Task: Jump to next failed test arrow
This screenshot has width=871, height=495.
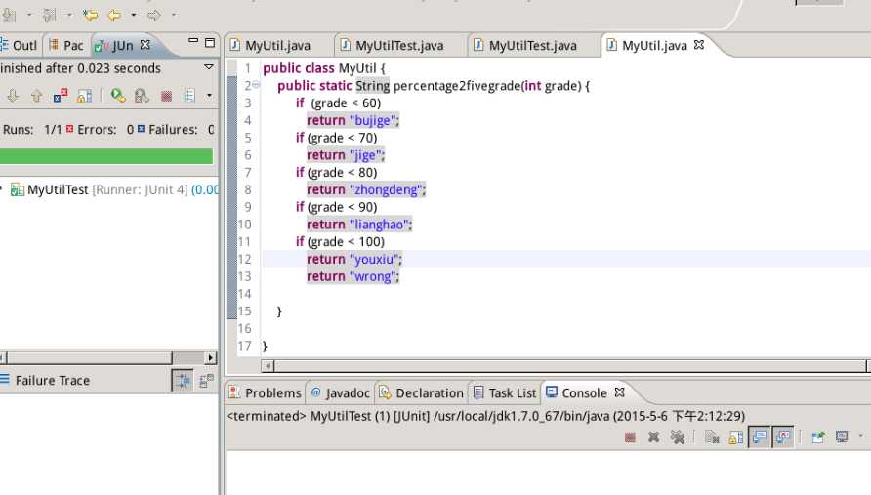Action: click(x=13, y=96)
